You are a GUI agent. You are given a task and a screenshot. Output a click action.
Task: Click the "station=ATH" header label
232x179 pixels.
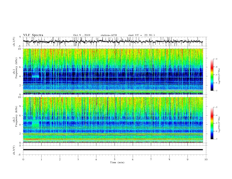pos(109,35)
